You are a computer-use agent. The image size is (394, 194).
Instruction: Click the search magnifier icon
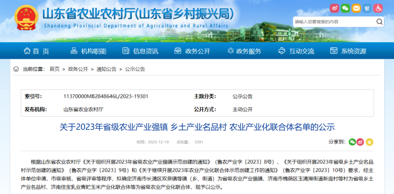coord(379,22)
